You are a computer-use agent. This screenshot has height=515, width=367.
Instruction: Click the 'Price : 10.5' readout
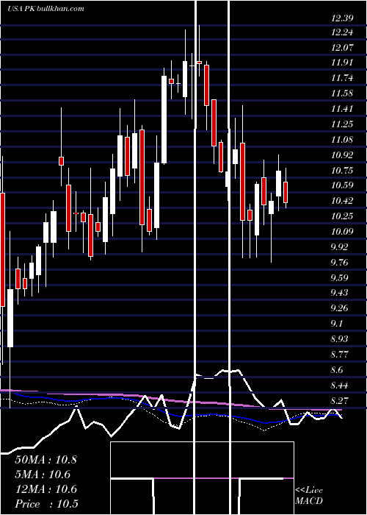tap(46, 504)
